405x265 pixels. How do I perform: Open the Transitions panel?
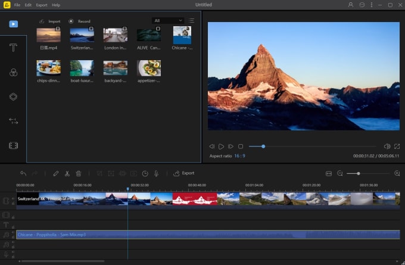point(14,121)
